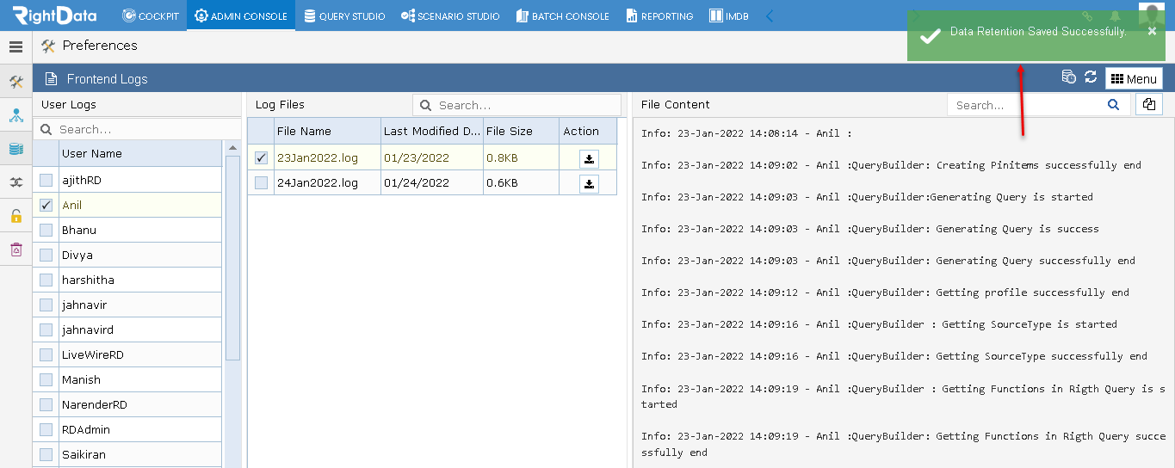Select the tools preferences sidebar icon
The width and height of the screenshot is (1175, 468).
click(15, 82)
